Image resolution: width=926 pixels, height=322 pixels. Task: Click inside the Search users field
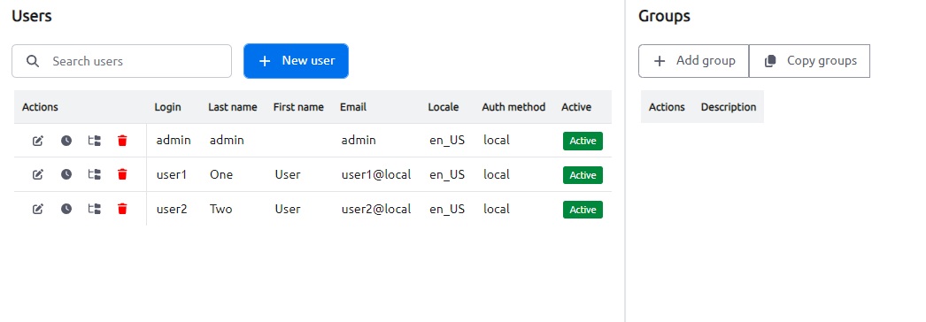coord(121,61)
